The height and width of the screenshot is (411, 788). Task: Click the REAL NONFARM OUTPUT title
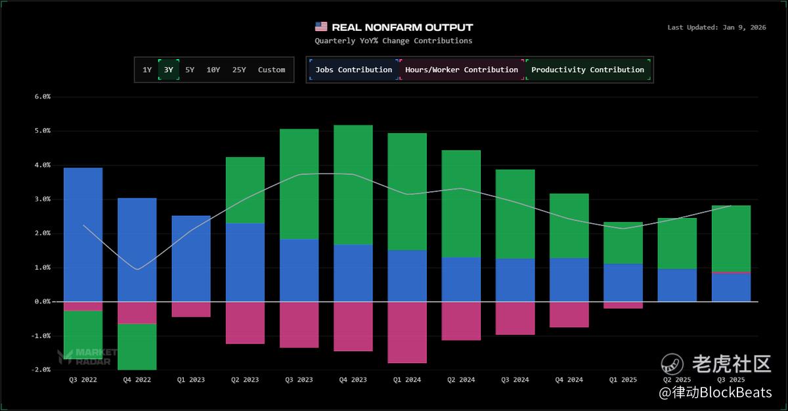point(403,28)
